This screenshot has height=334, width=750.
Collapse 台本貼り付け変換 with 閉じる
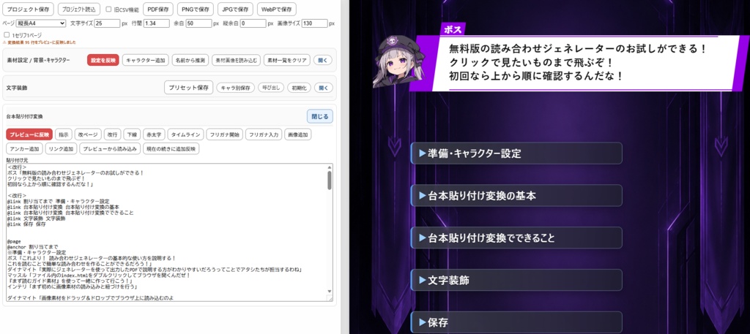tap(320, 116)
